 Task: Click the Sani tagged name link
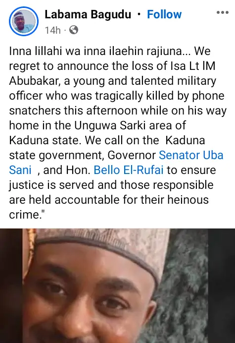click(x=20, y=170)
